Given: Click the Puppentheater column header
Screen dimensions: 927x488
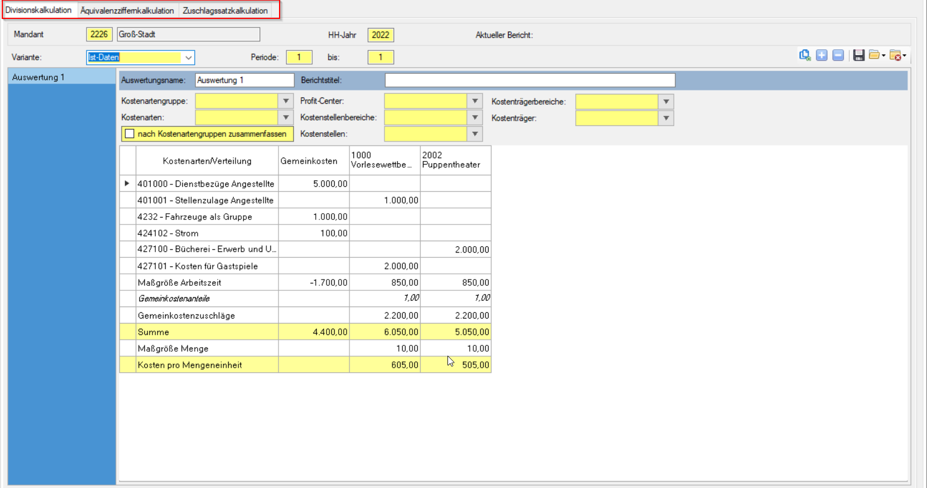Looking at the screenshot, I should coord(455,160).
